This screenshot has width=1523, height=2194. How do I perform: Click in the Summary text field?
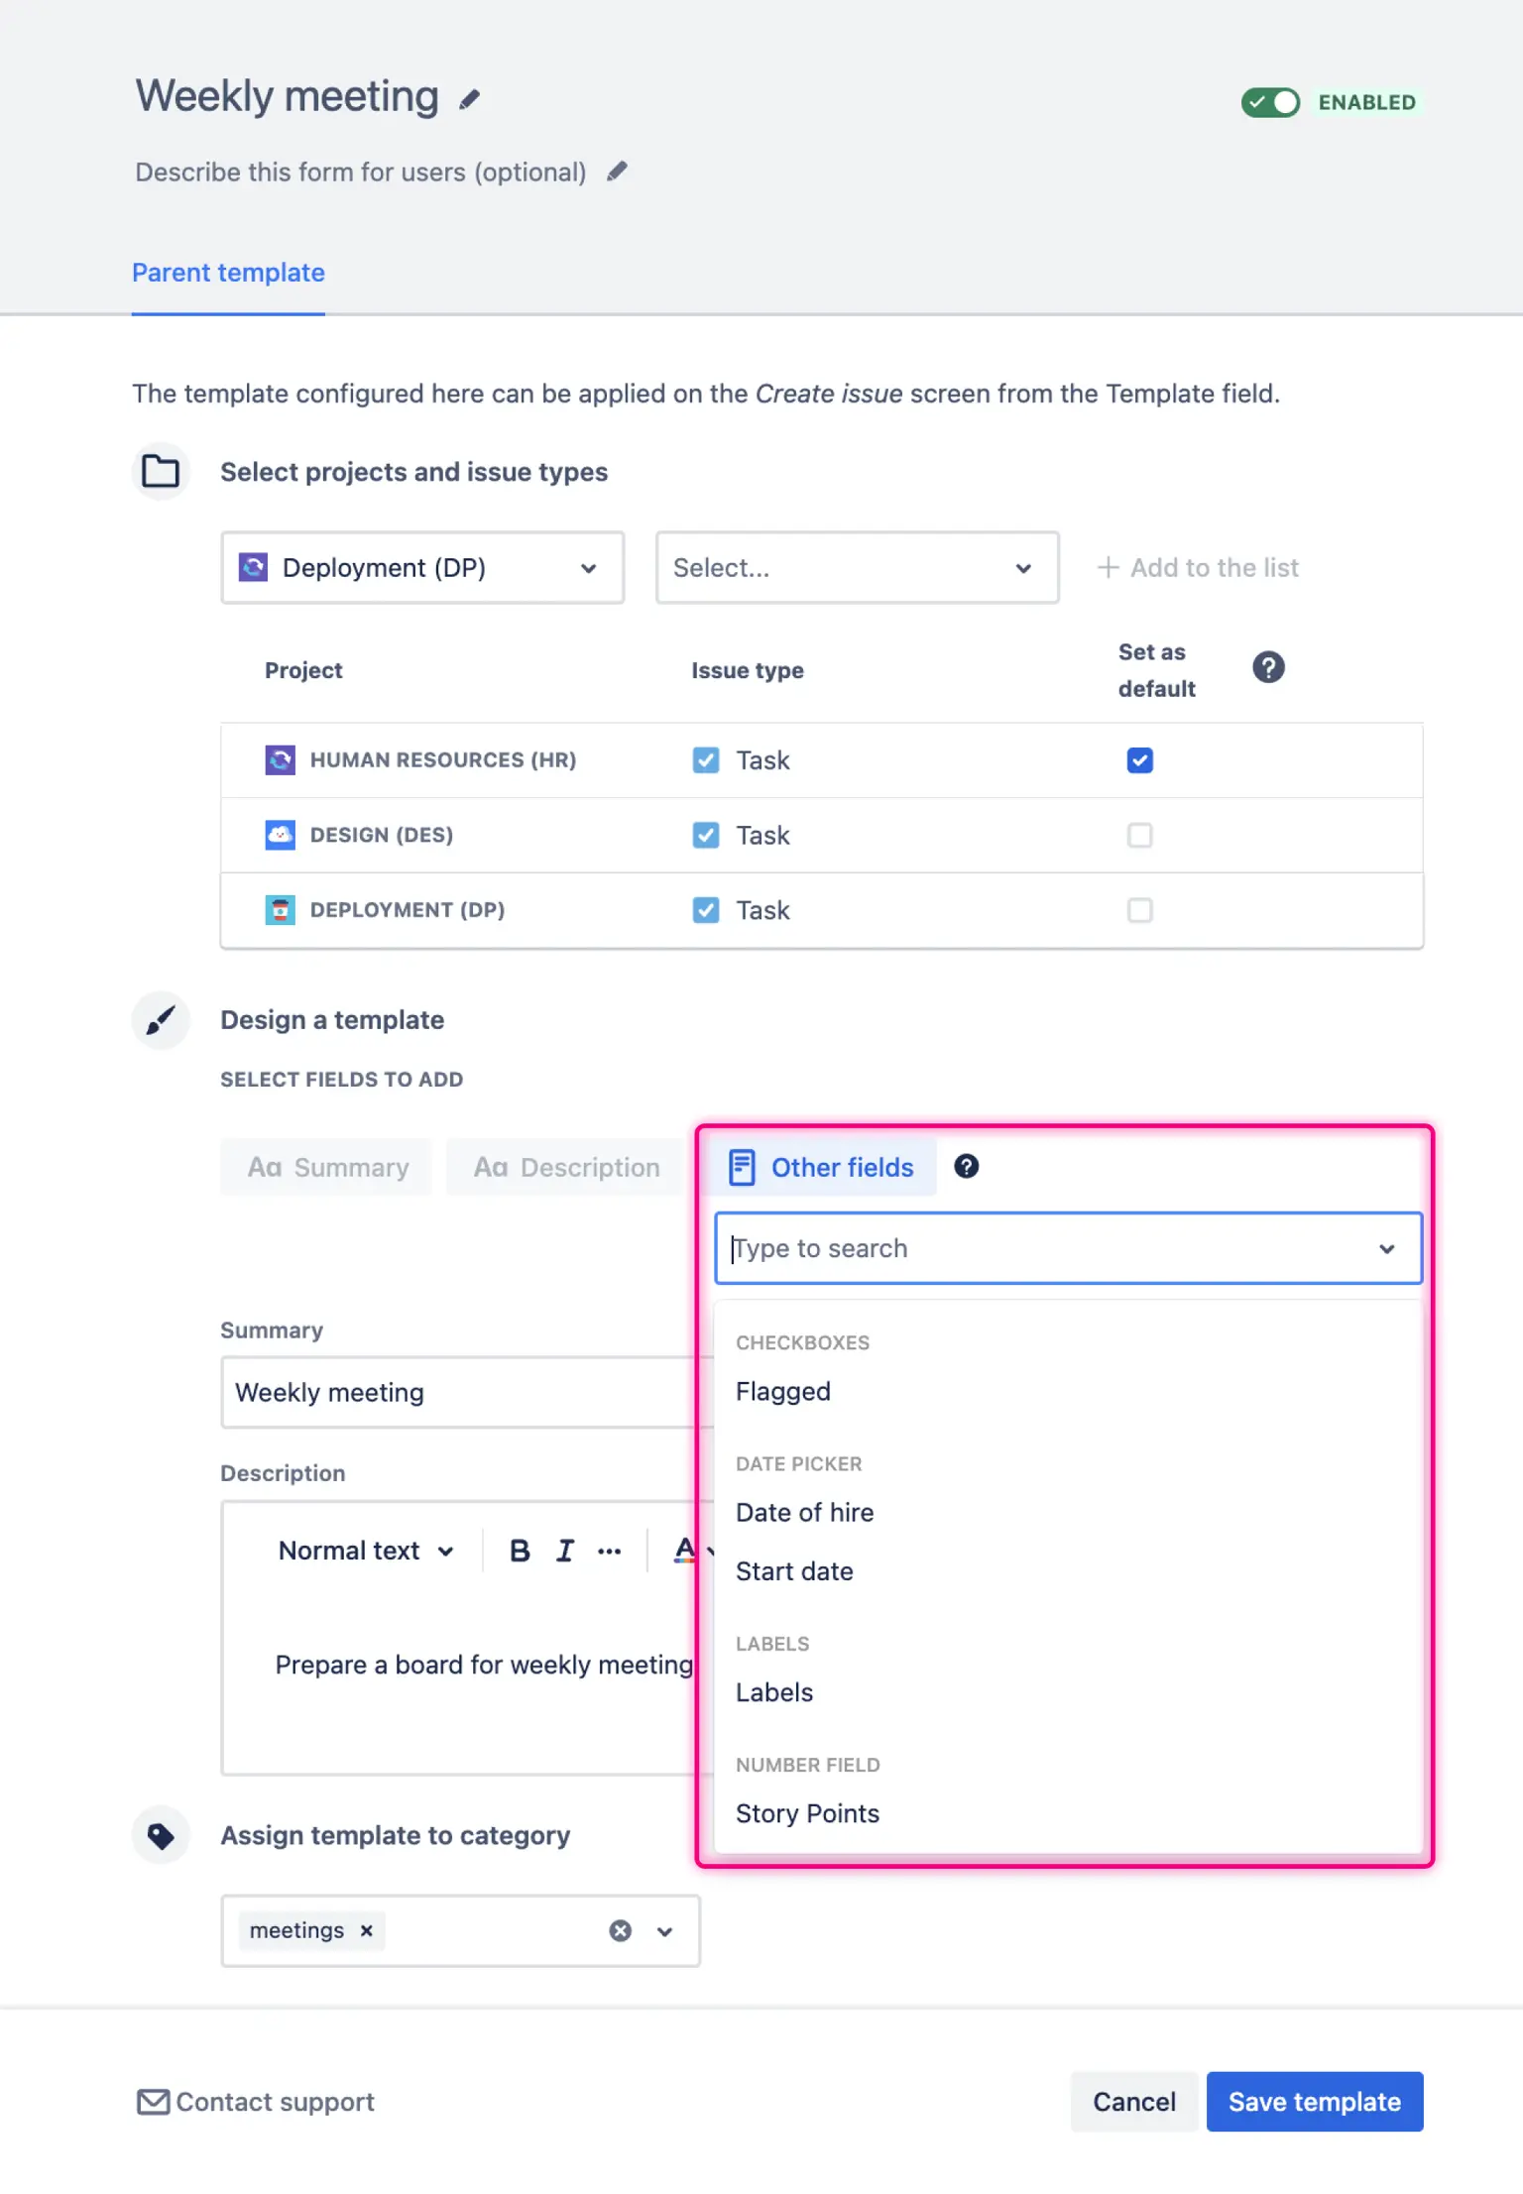(x=456, y=1393)
